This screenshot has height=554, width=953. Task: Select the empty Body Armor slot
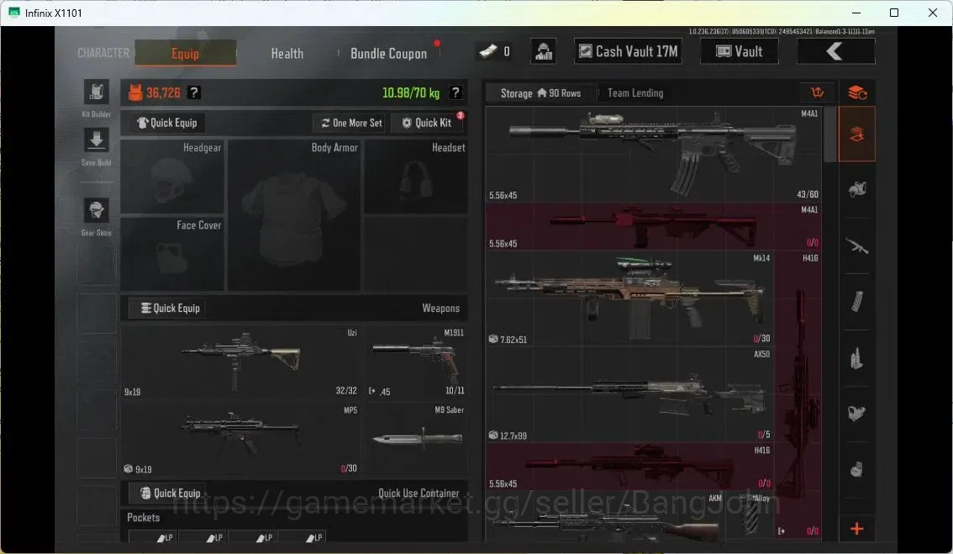pos(294,216)
